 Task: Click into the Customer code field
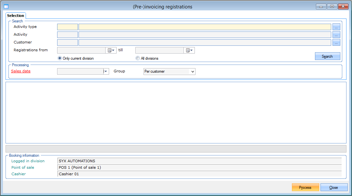68,43
